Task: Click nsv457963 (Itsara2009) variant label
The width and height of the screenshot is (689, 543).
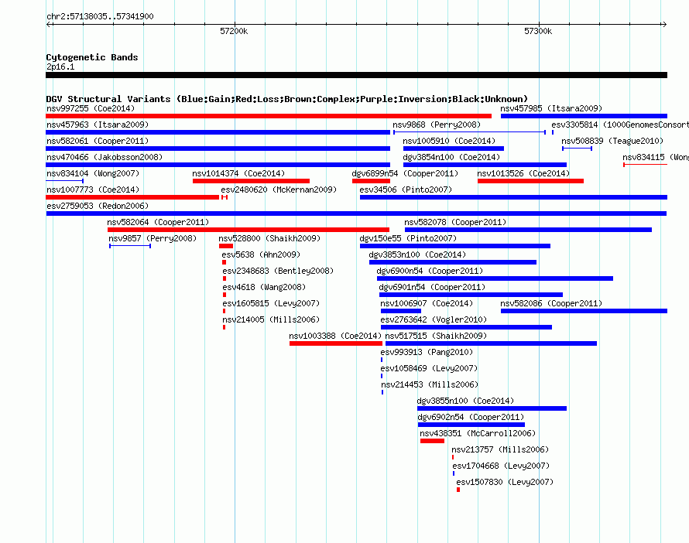Action: tap(98, 125)
